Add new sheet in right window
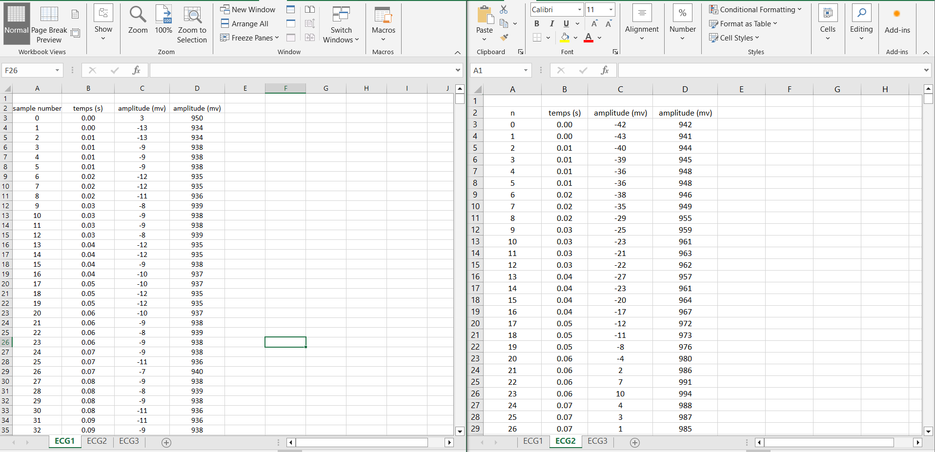This screenshot has height=452, width=935. coord(635,443)
